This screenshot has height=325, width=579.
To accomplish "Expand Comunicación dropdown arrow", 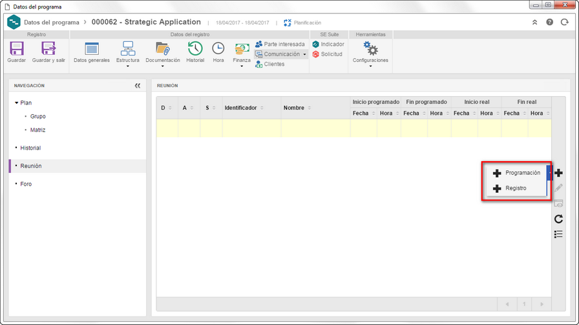I will (x=304, y=55).
